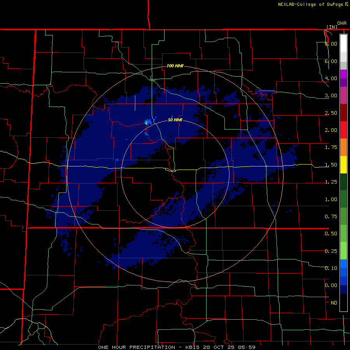350x350 pixels.
Task: Click the [IN] units label
Action: coord(332,27)
